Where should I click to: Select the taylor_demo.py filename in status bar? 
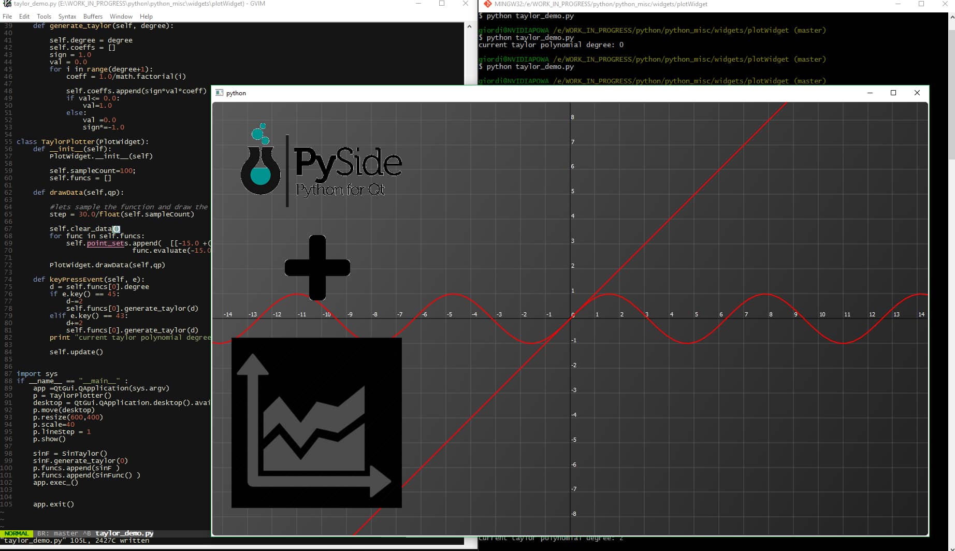[124, 533]
